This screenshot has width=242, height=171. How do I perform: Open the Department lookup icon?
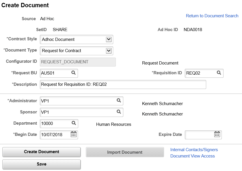click(x=73, y=123)
